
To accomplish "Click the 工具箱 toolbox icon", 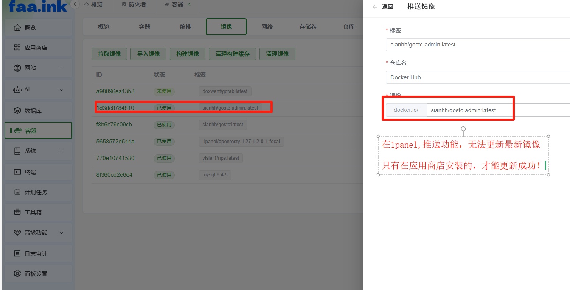I will (x=17, y=212).
